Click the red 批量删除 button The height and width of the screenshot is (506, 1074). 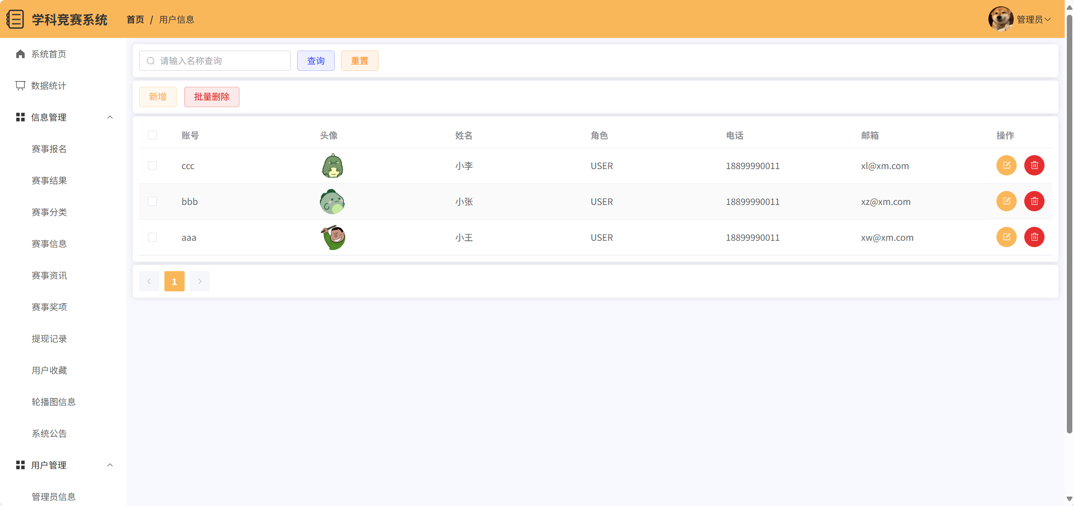pyautogui.click(x=212, y=97)
